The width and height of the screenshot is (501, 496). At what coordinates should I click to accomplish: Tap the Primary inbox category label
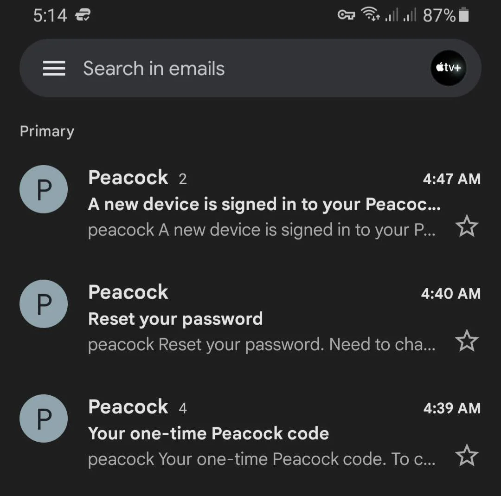coord(47,131)
